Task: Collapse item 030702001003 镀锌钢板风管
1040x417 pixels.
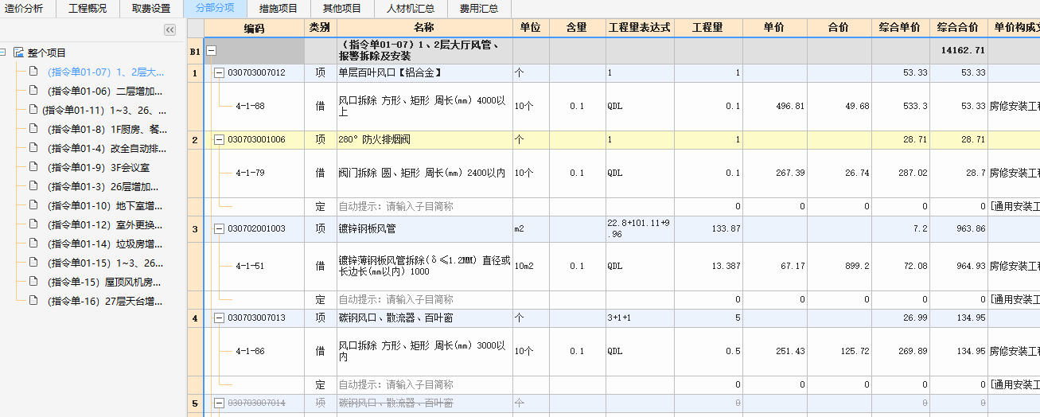Action: 219,228
